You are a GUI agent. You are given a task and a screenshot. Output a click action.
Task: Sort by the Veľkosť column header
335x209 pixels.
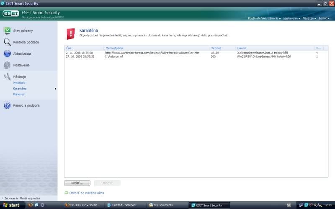pos(222,48)
